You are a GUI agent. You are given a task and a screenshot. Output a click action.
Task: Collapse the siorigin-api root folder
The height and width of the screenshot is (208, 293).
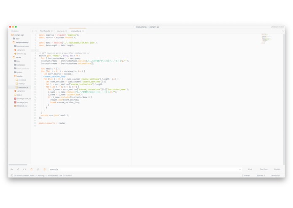17,35
